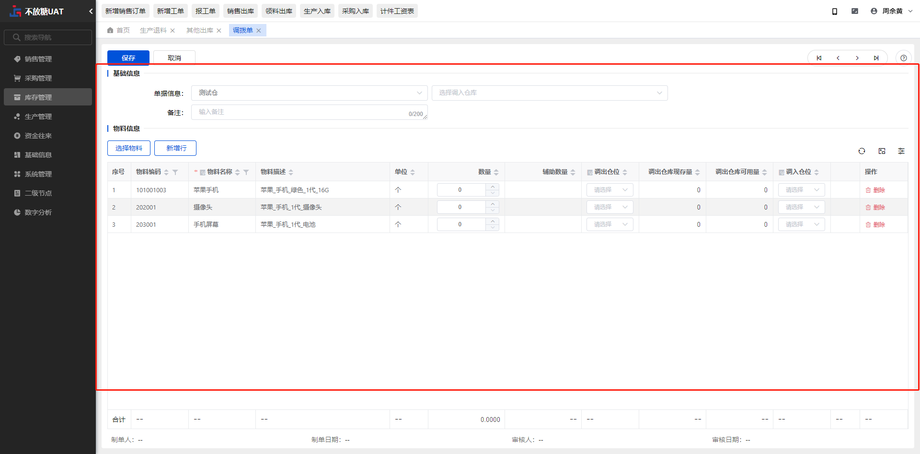
Task: Open the help question mark icon
Action: click(904, 58)
